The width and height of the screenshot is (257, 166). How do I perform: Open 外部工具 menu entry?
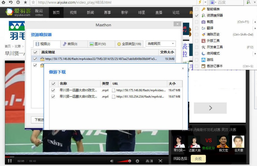tap(213, 41)
